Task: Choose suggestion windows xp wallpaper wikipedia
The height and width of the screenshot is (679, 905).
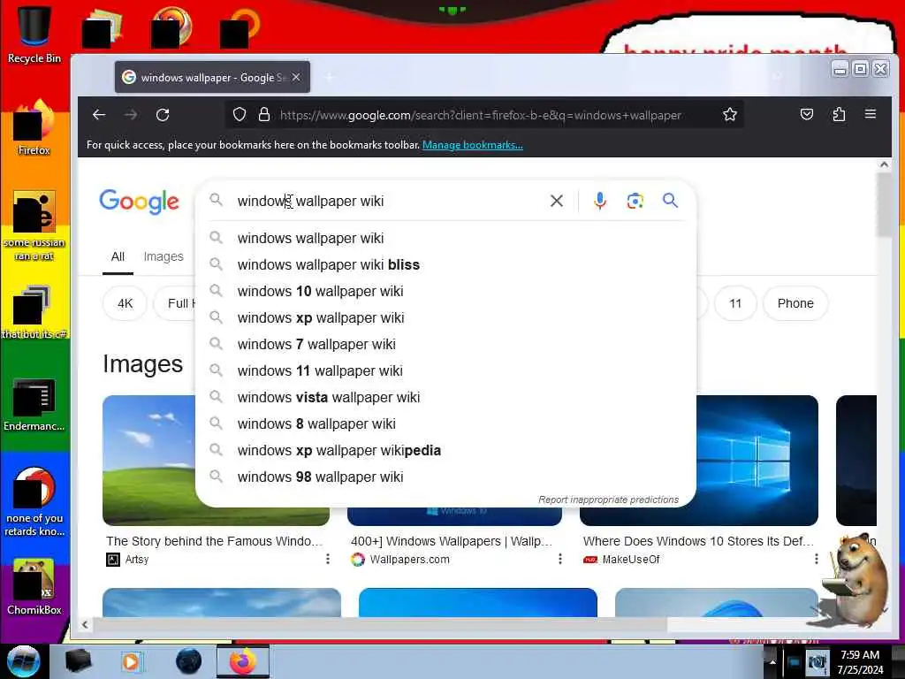Action: coord(445,450)
